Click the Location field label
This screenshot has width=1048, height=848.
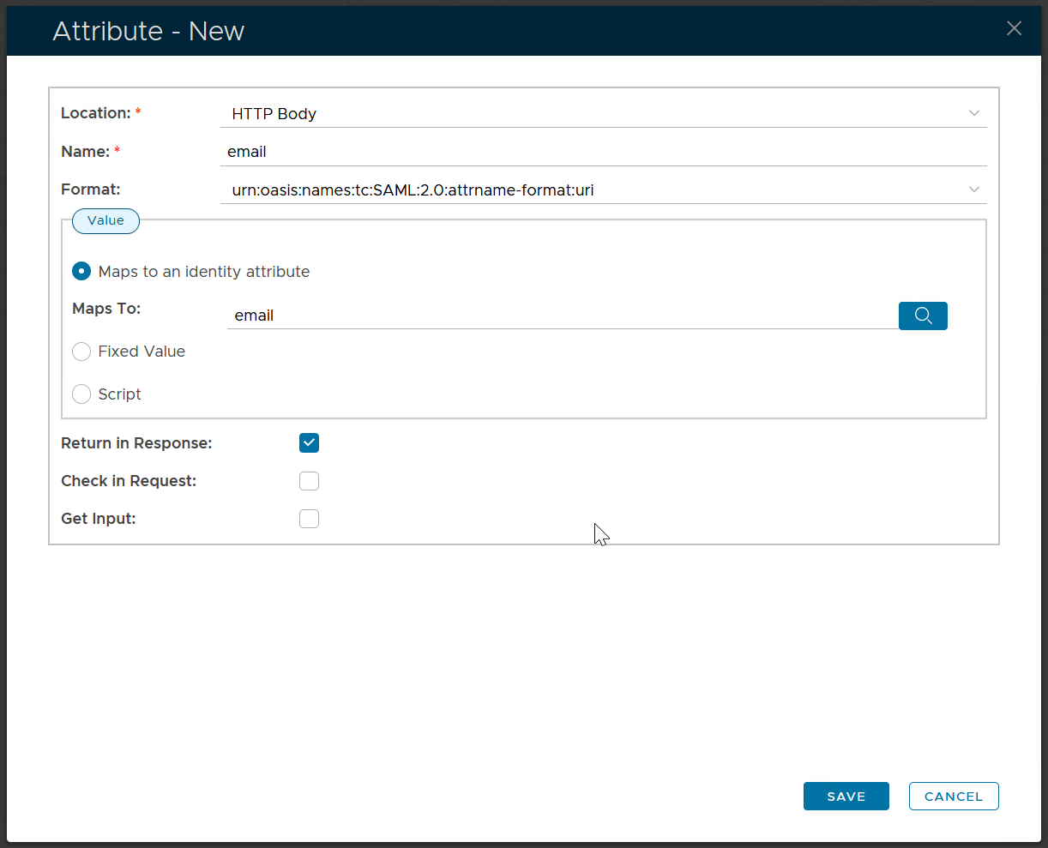coord(95,113)
